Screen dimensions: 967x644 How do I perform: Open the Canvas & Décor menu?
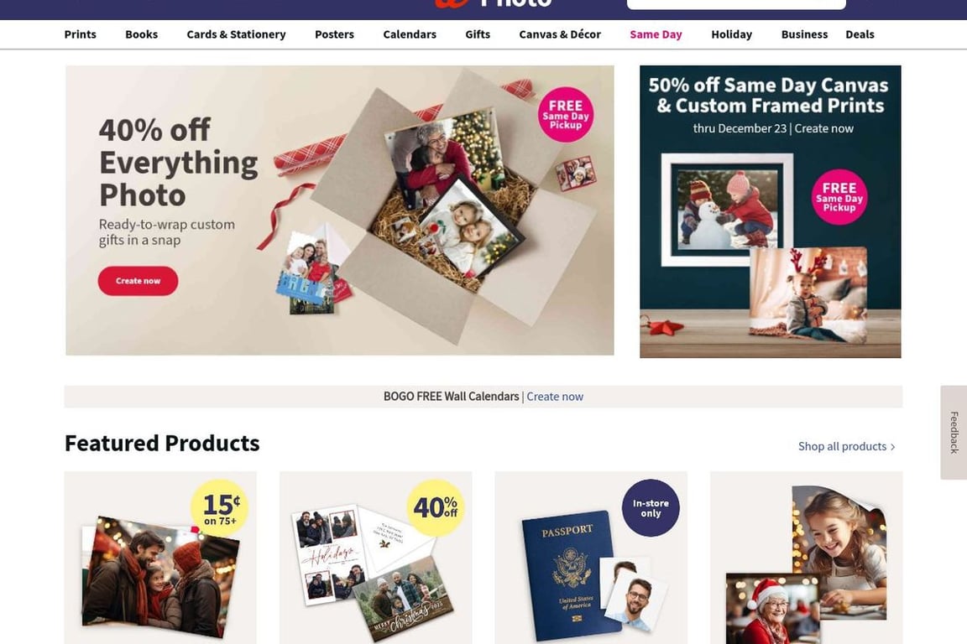(x=560, y=34)
